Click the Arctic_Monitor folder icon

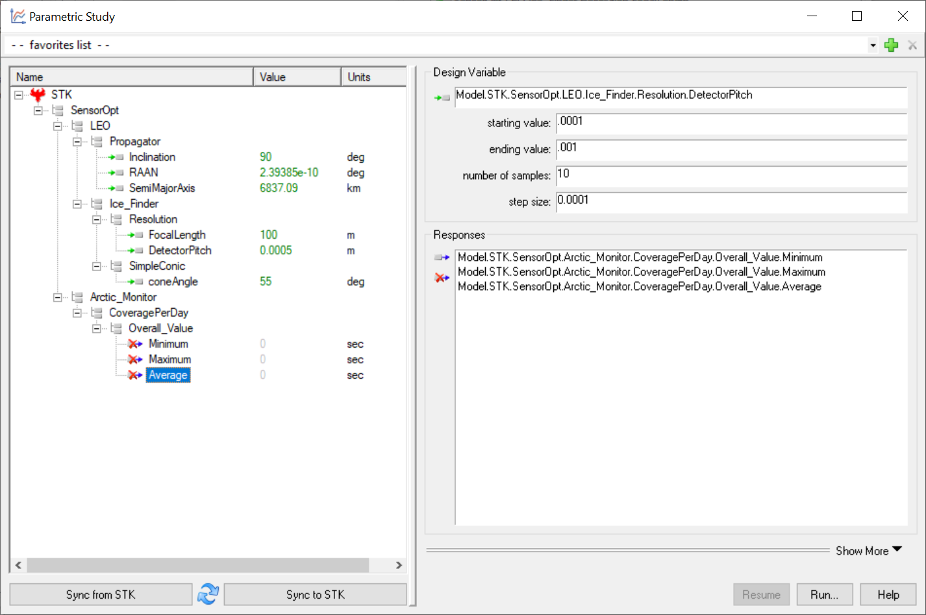coord(77,297)
